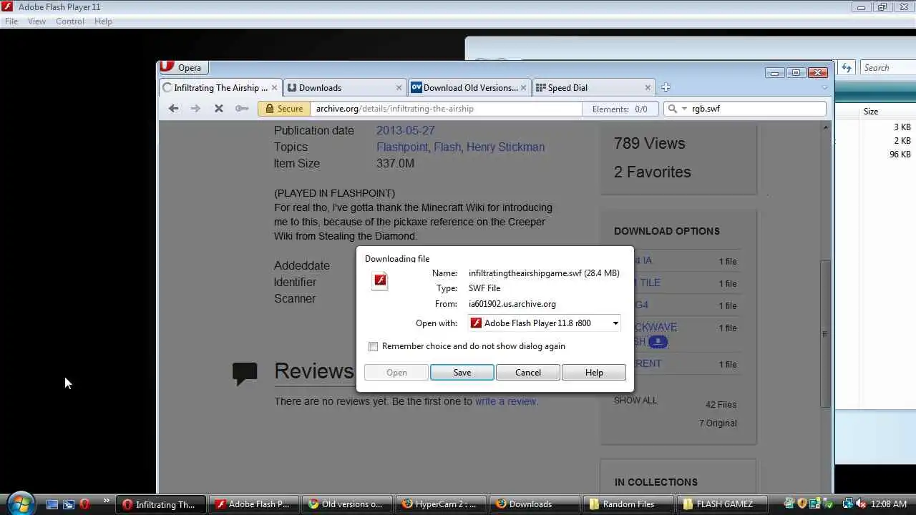Click the muted volume tray icon
Viewport: 916px width, 515px height.
[x=861, y=504]
